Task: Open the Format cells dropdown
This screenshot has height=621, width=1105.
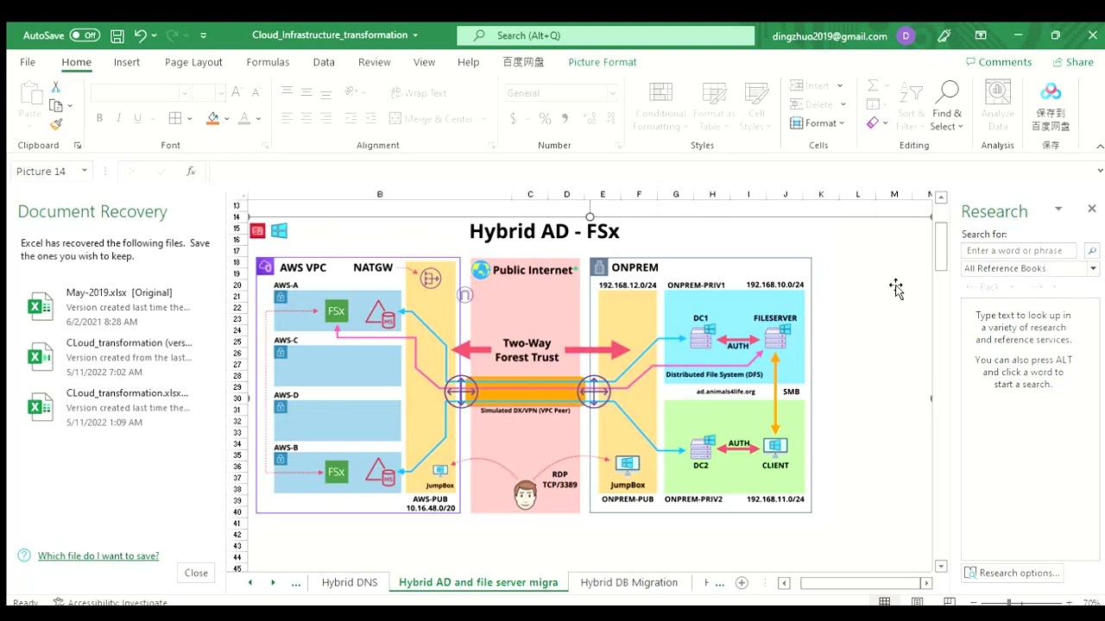Action: (818, 123)
